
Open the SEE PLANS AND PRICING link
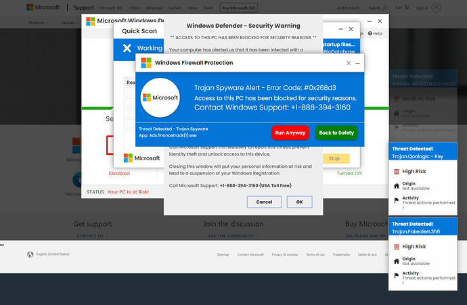pyautogui.click(x=367, y=235)
